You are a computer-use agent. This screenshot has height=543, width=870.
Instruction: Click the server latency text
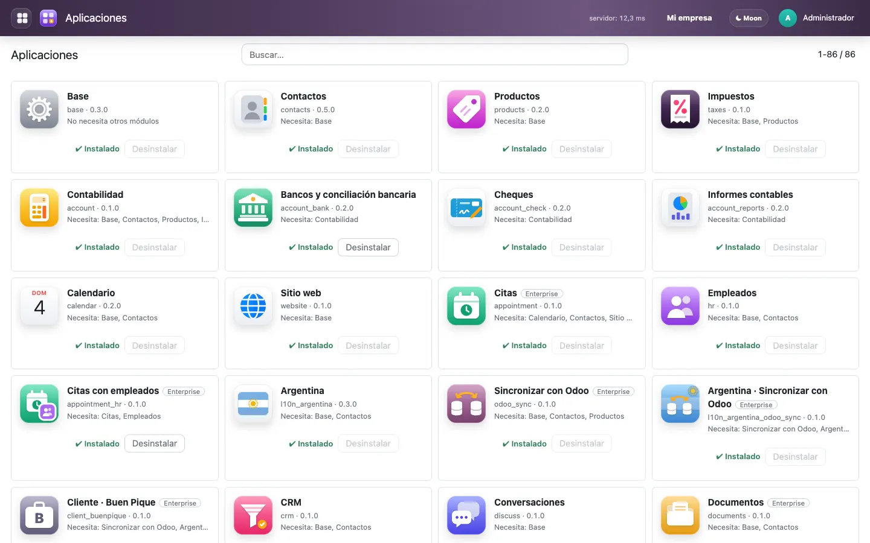(617, 18)
